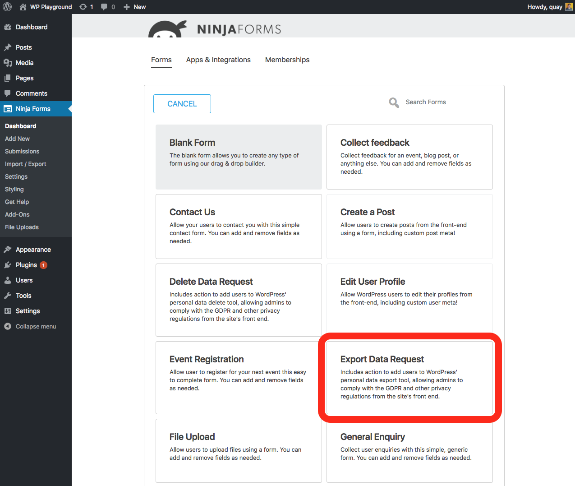Switch to Apps & Integrations tab
Image resolution: width=575 pixels, height=486 pixels.
point(218,60)
